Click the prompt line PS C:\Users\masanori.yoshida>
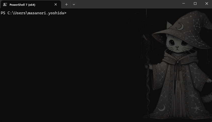Image resolution: width=212 pixels, height=122 pixels. (x=33, y=13)
